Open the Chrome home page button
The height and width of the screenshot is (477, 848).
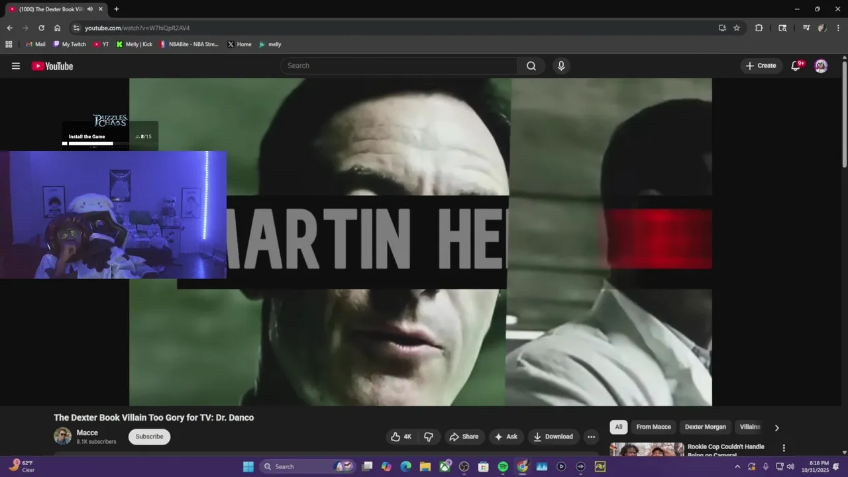click(57, 28)
